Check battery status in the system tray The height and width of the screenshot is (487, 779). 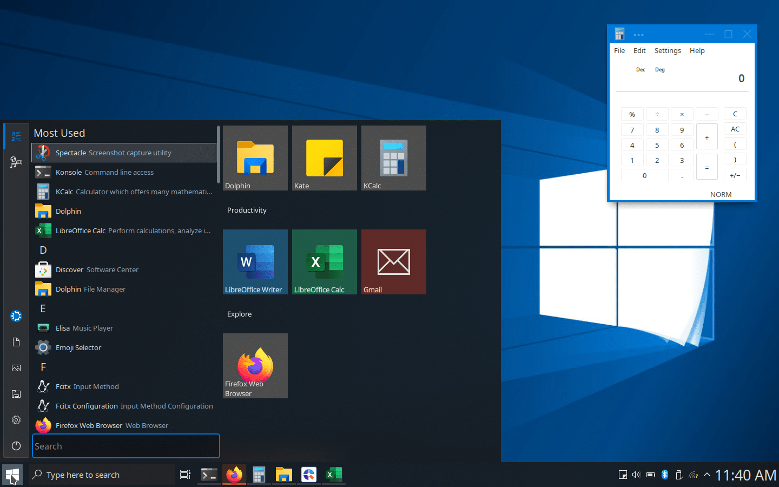point(651,475)
